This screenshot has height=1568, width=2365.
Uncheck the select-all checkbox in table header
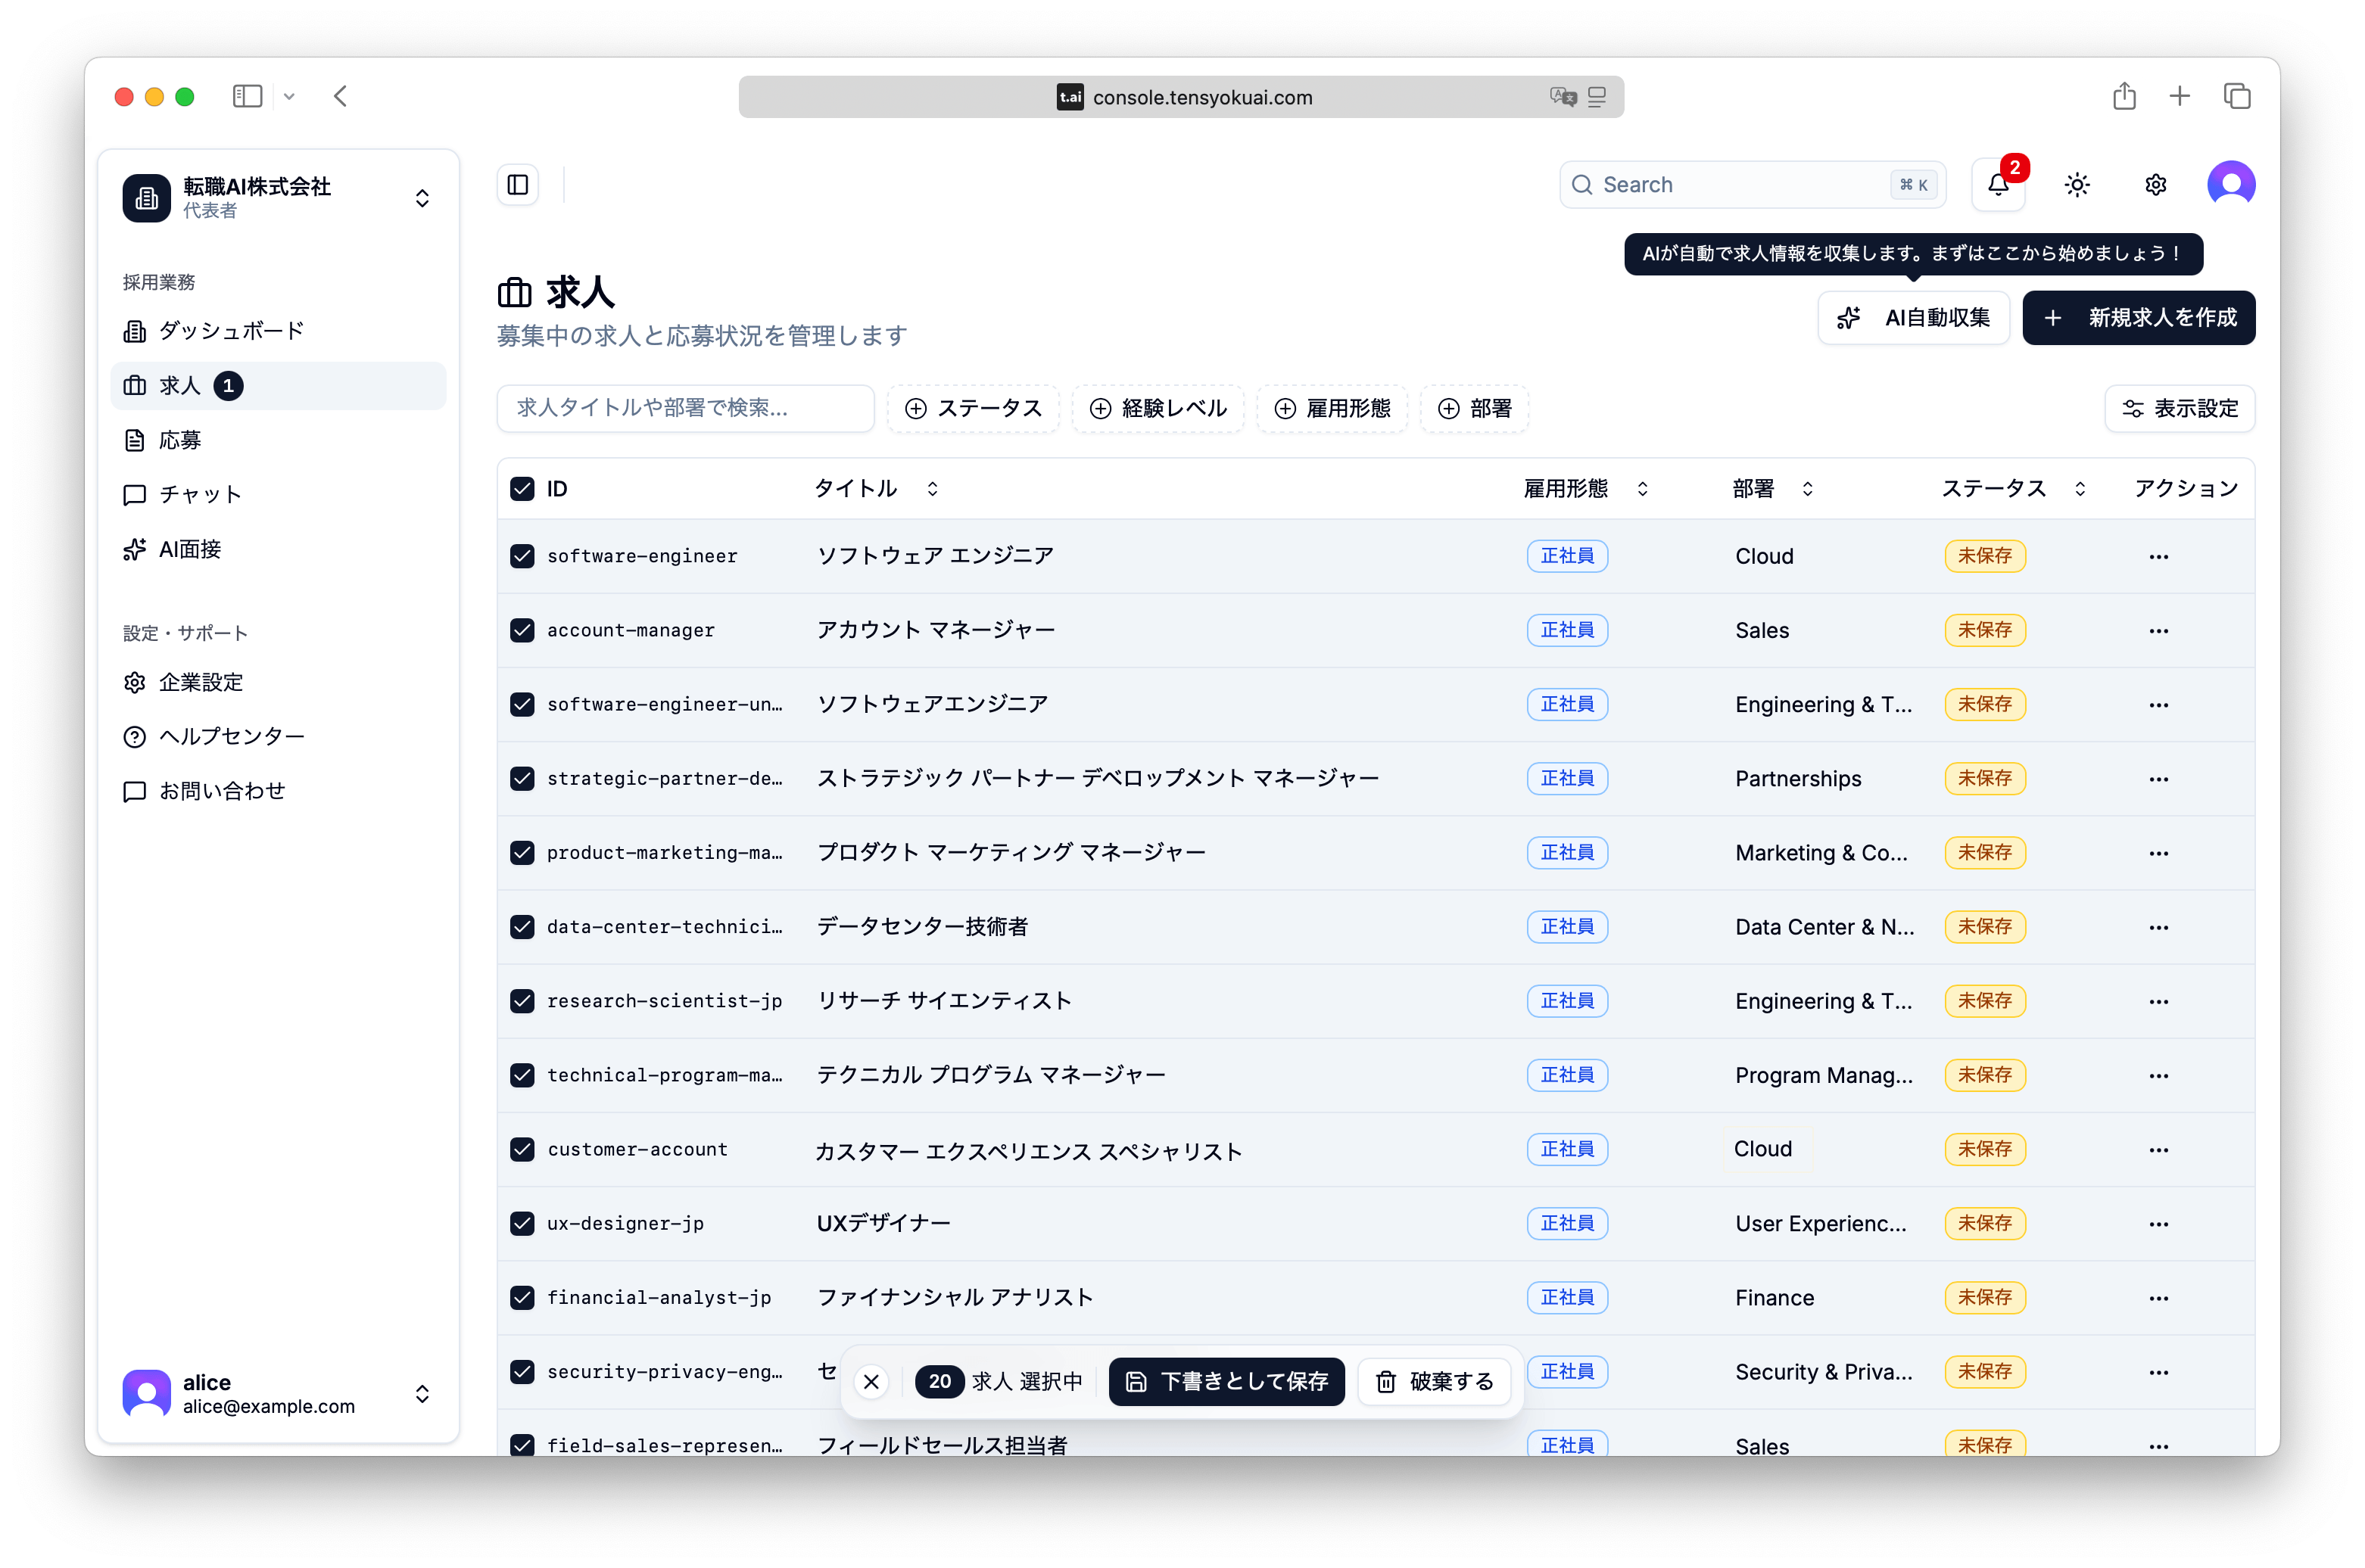[x=522, y=488]
